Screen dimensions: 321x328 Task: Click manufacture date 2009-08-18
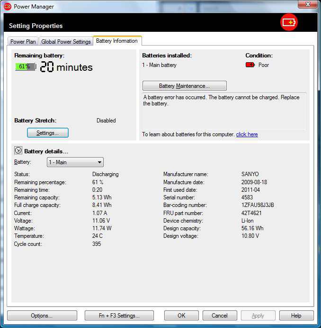(x=254, y=182)
